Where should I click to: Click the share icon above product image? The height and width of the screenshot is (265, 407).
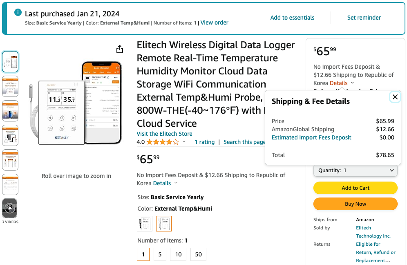pyautogui.click(x=120, y=49)
